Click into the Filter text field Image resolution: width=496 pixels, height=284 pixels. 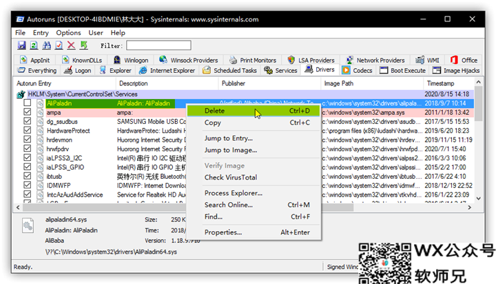[158, 45]
